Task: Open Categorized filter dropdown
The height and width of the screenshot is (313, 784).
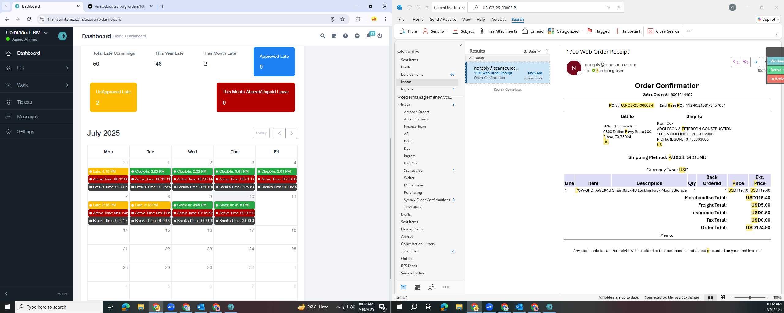Action: click(x=565, y=31)
